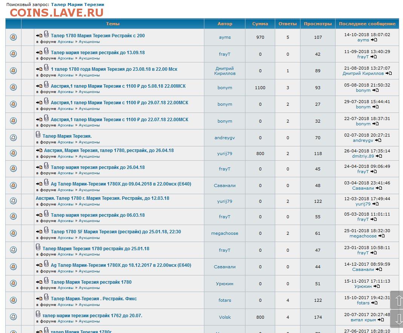
Task: Open the "Аукционы" link under "Талер Мария Терезия рестрайк 1780"
Action: 89,288
